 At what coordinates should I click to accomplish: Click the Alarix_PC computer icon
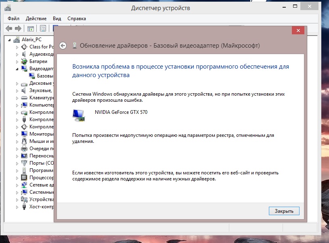17,40
